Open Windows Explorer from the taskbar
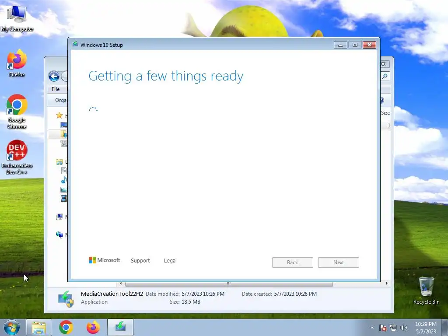The width and height of the screenshot is (448, 336). 39,328
